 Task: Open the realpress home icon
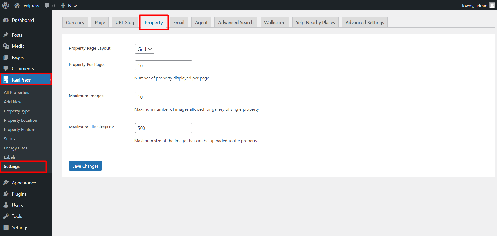[17, 6]
